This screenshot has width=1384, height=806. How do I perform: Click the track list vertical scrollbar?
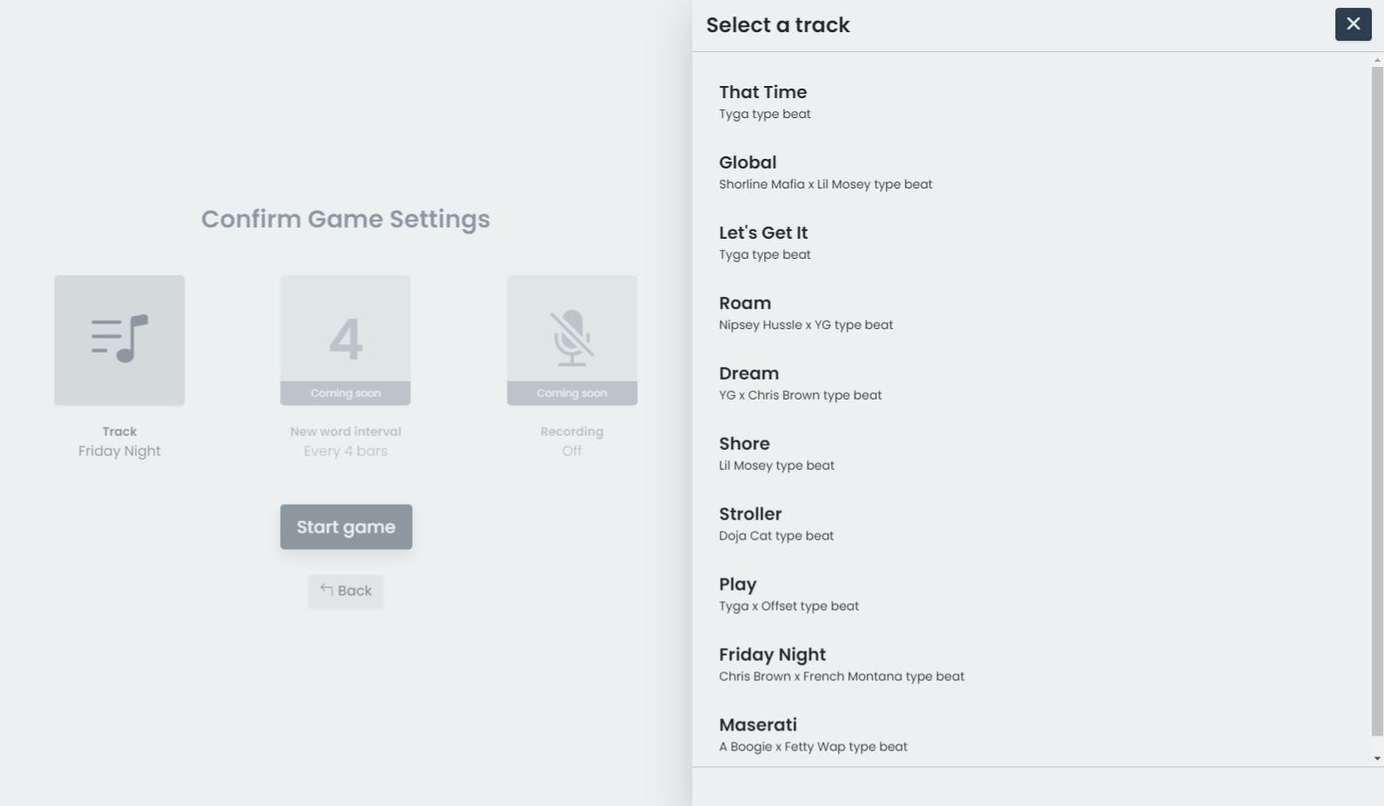point(1377,401)
